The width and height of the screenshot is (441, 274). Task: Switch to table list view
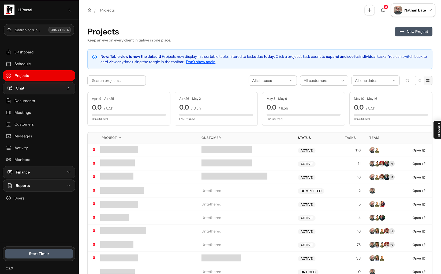[x=428, y=81]
